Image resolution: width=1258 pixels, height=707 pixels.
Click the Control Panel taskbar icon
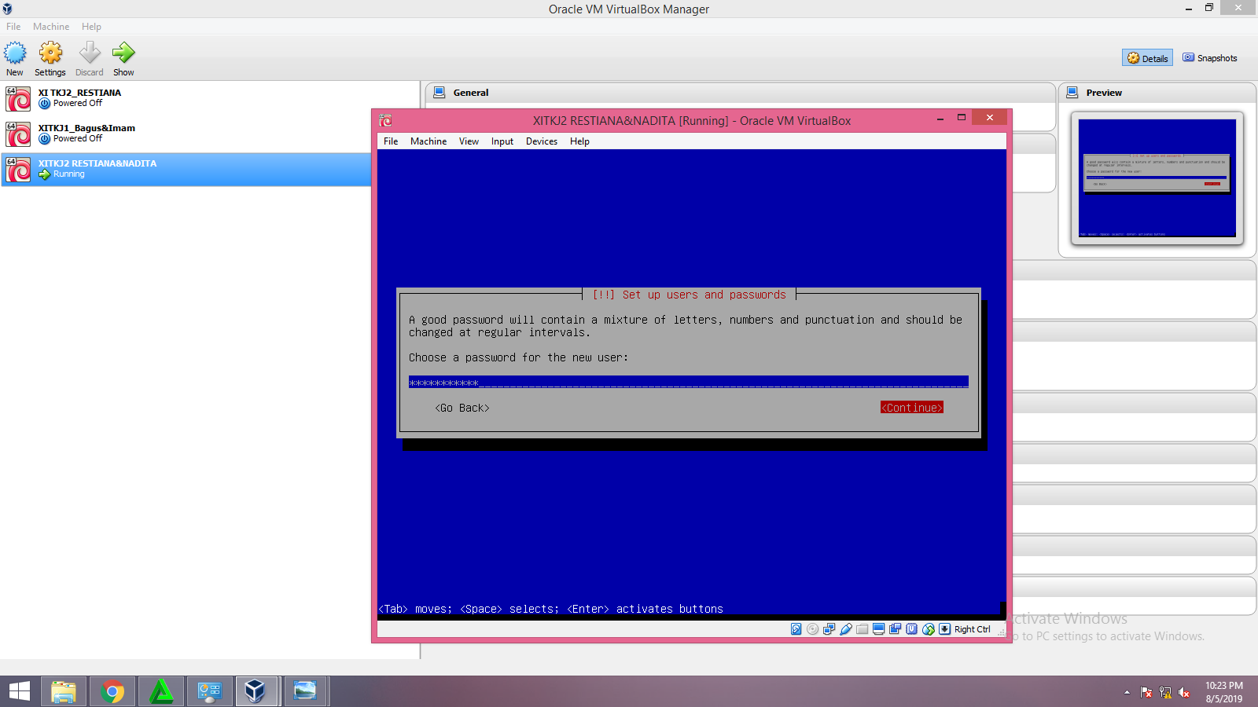pos(209,691)
